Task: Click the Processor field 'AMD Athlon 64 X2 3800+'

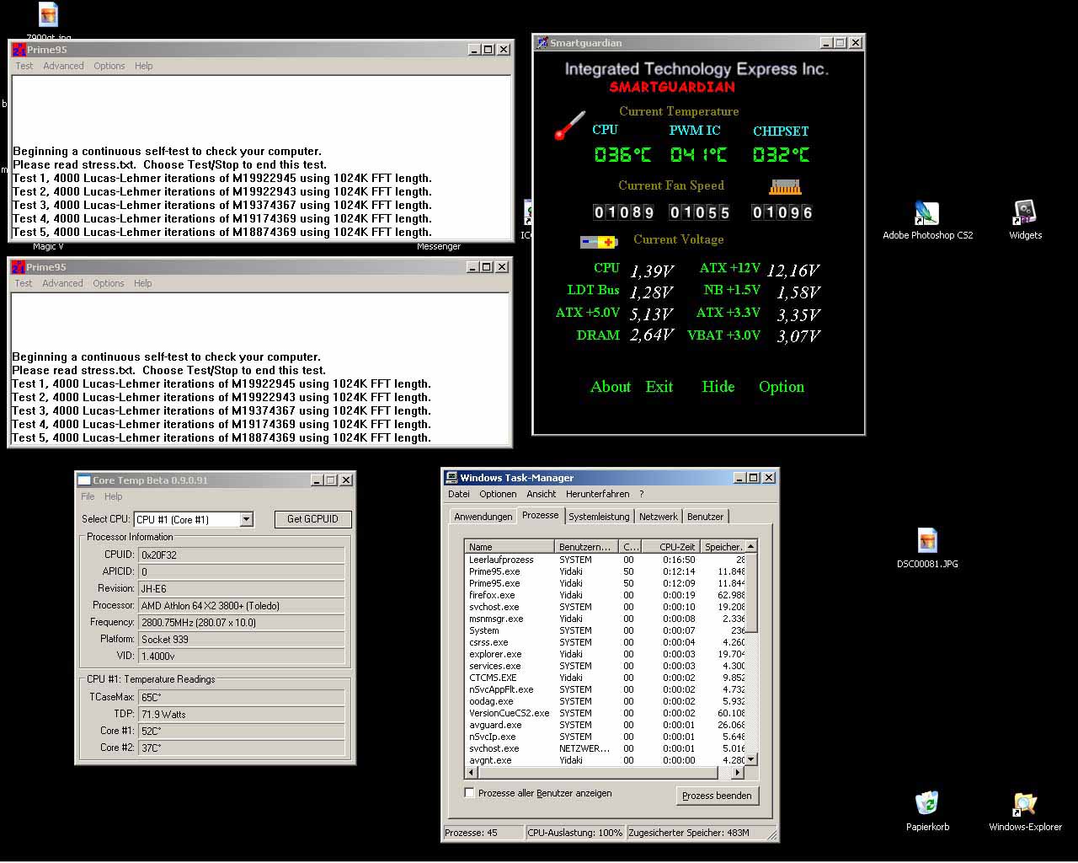Action: (242, 606)
